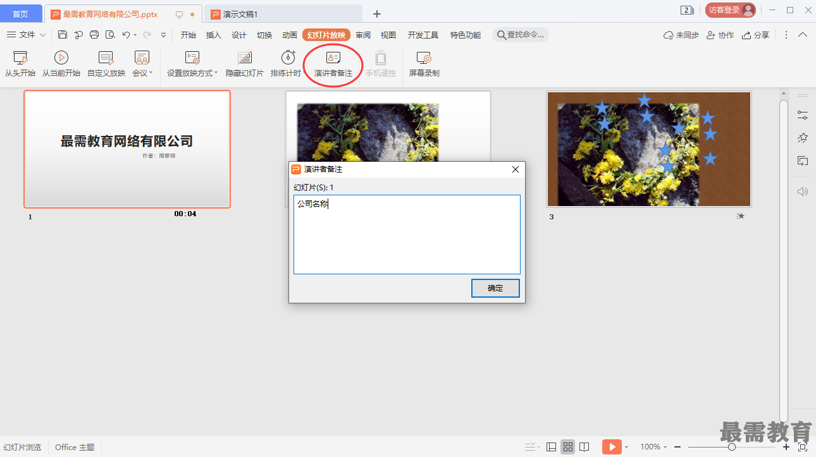This screenshot has width=816, height=457.
Task: Click the 协作 collaboration button
Action: [x=720, y=35]
